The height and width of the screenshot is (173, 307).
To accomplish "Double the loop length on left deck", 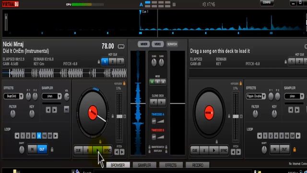I will point(56,136).
